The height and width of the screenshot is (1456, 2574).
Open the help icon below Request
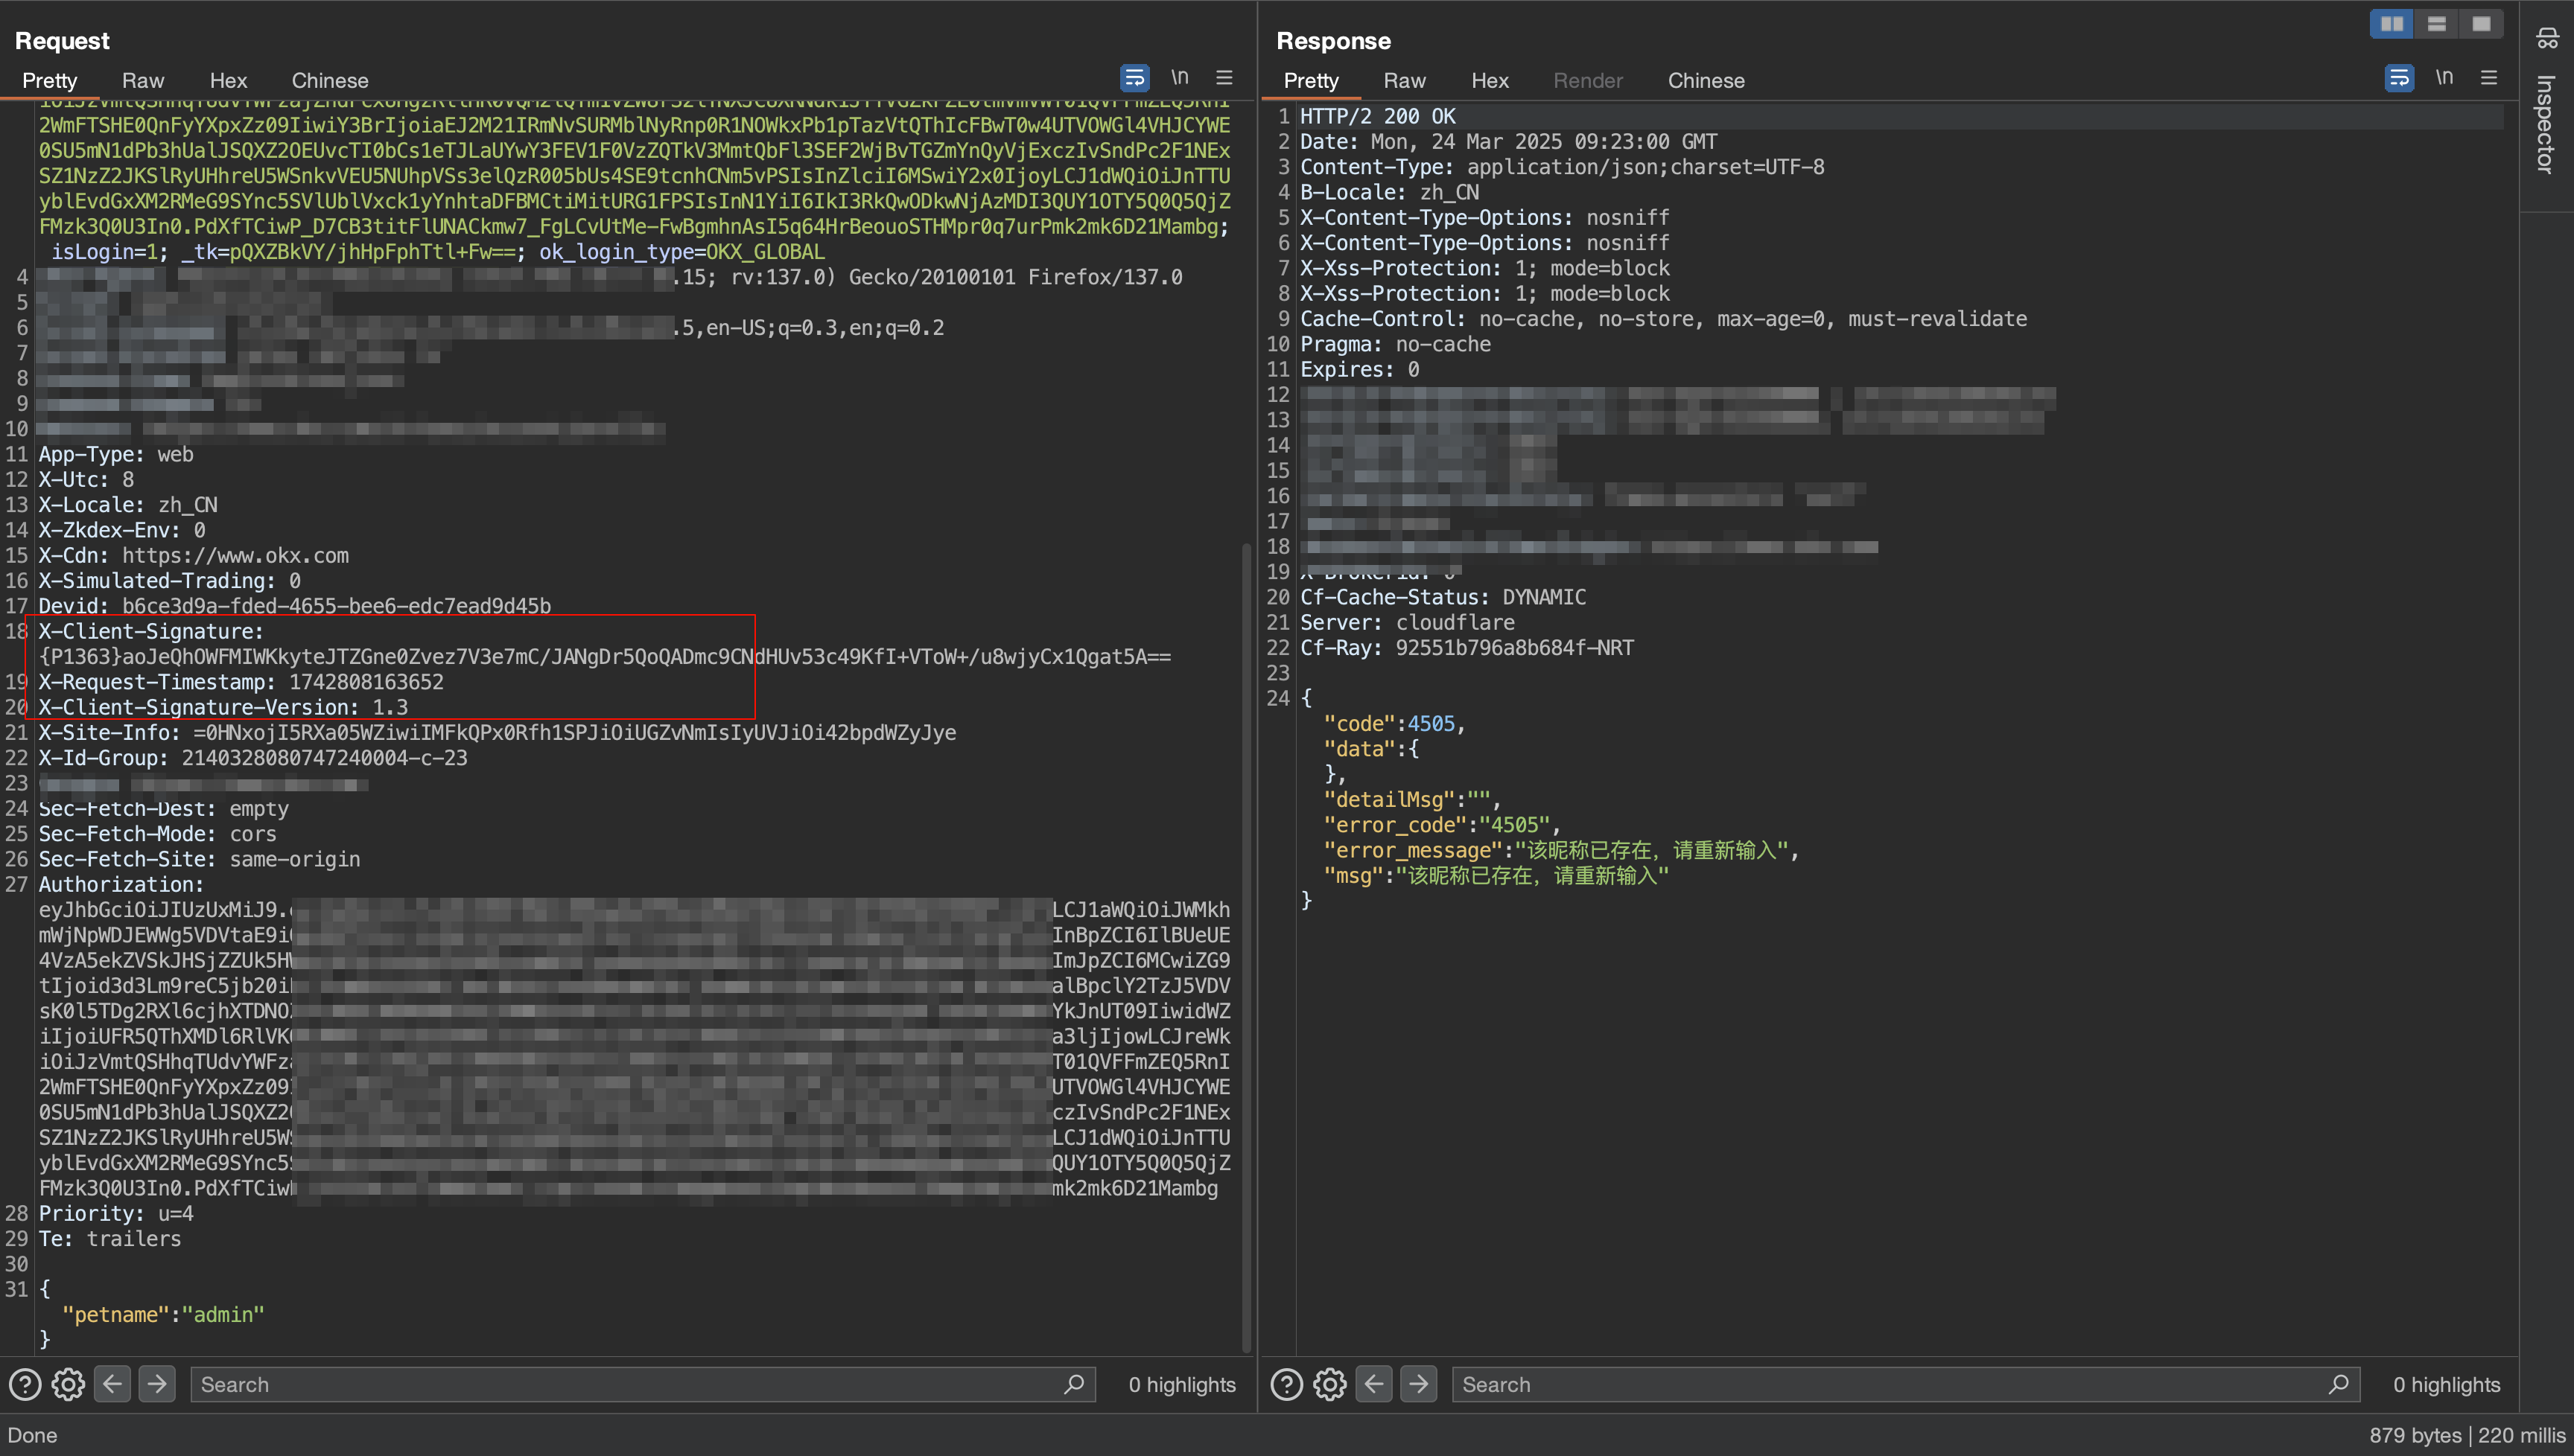pyautogui.click(x=25, y=1384)
